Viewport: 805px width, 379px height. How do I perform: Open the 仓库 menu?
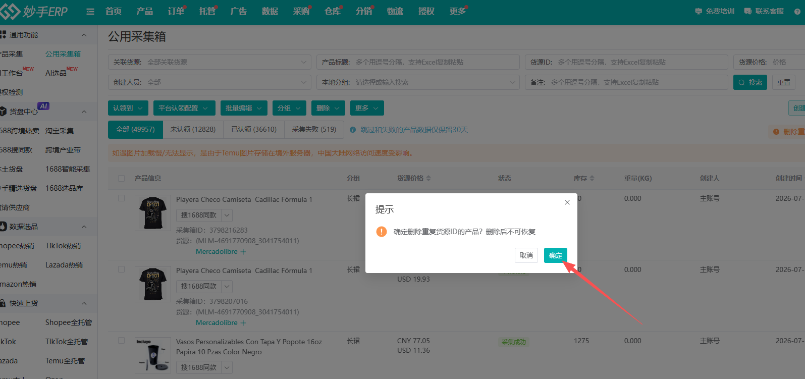(x=333, y=11)
